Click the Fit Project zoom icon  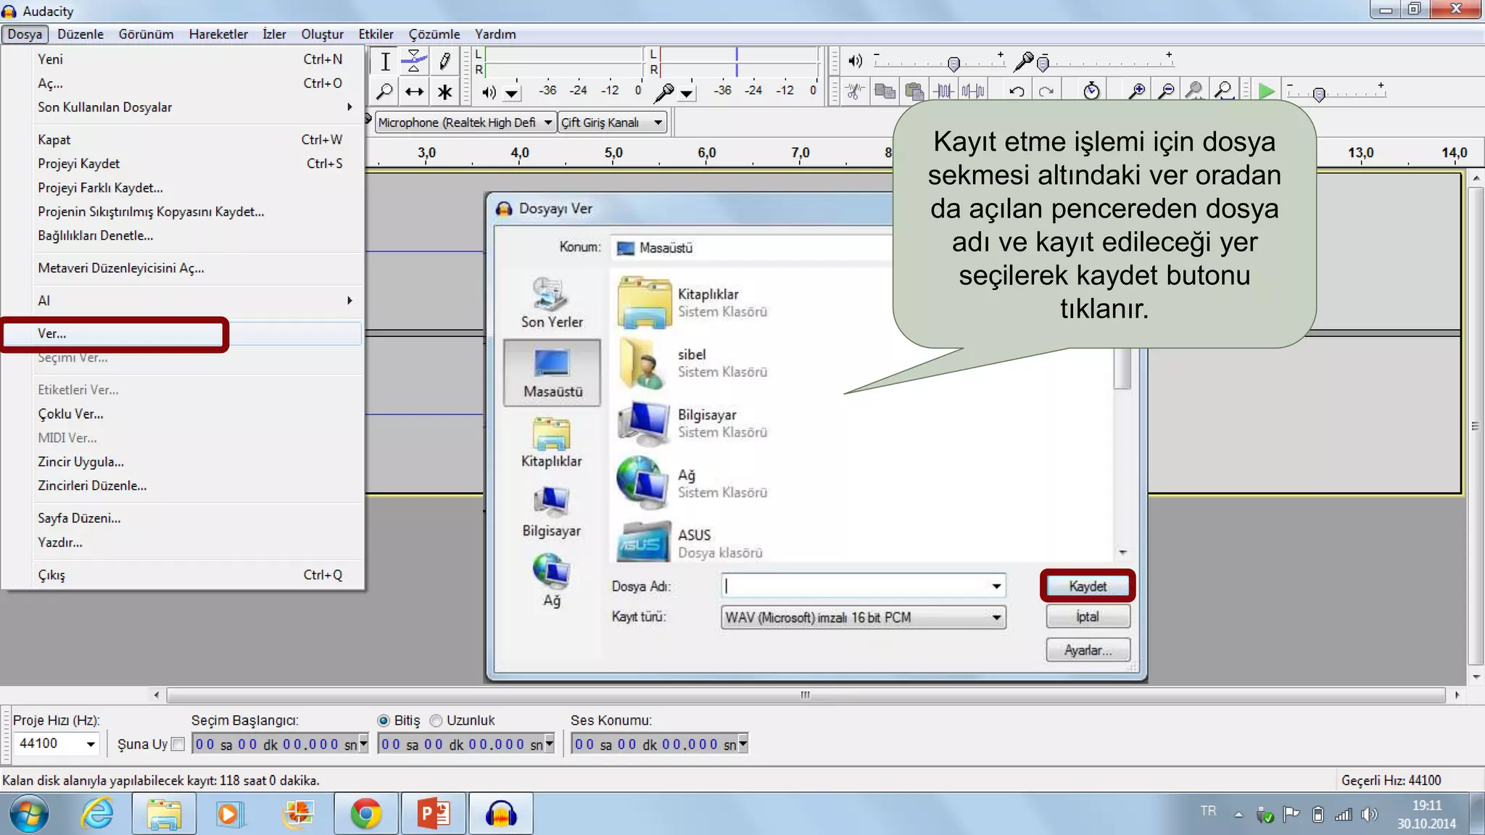[1224, 91]
